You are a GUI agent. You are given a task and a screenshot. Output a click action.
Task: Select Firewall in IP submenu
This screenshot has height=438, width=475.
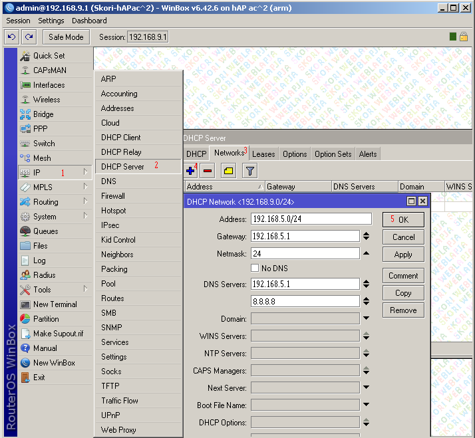[x=113, y=196]
